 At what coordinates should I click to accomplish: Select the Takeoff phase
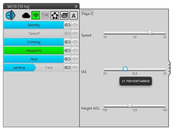(x=34, y=33)
